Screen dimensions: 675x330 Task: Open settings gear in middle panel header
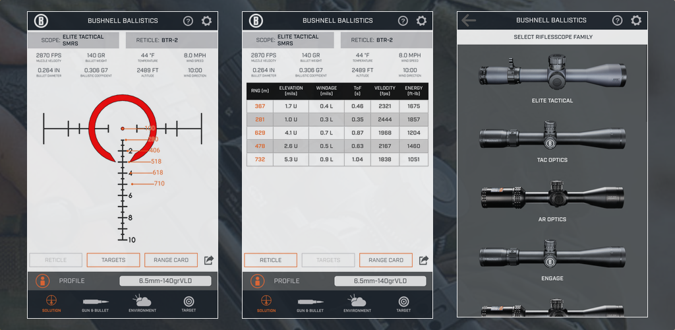pyautogui.click(x=421, y=20)
